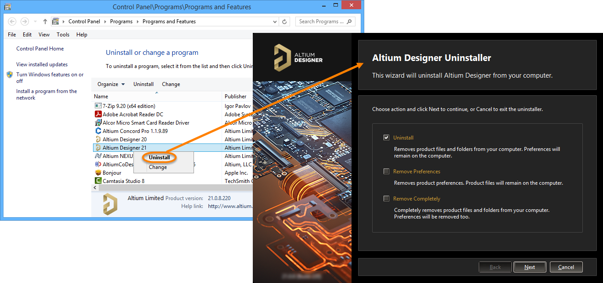Image resolution: width=603 pixels, height=283 pixels.
Task: Click the Camtasia Studio 8 icon
Action: pos(98,181)
